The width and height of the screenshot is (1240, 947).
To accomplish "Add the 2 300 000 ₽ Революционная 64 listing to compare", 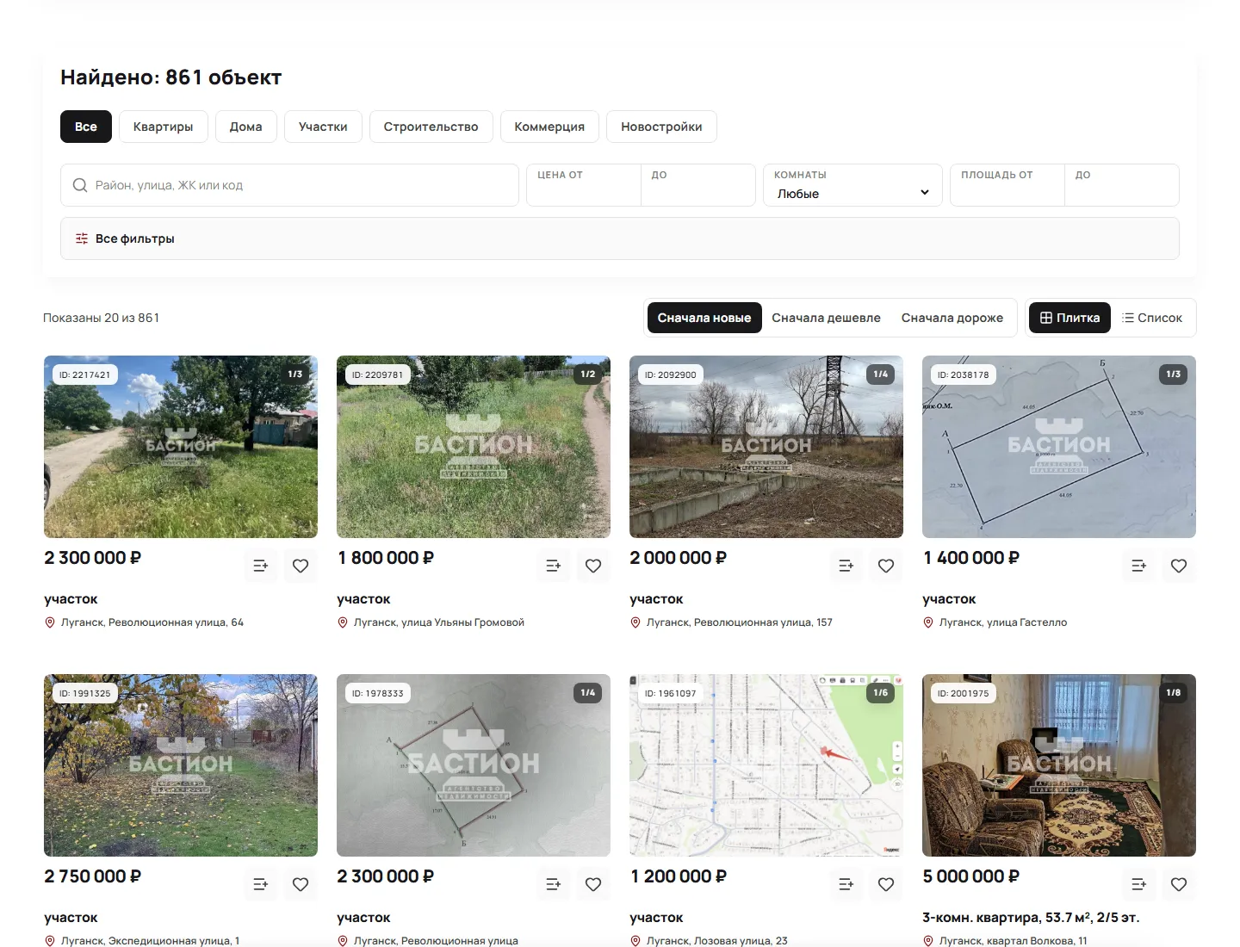I will click(x=261, y=566).
